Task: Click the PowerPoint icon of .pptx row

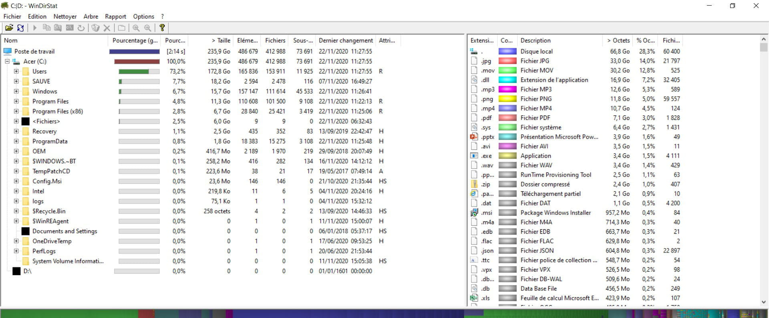Action: pos(474,137)
